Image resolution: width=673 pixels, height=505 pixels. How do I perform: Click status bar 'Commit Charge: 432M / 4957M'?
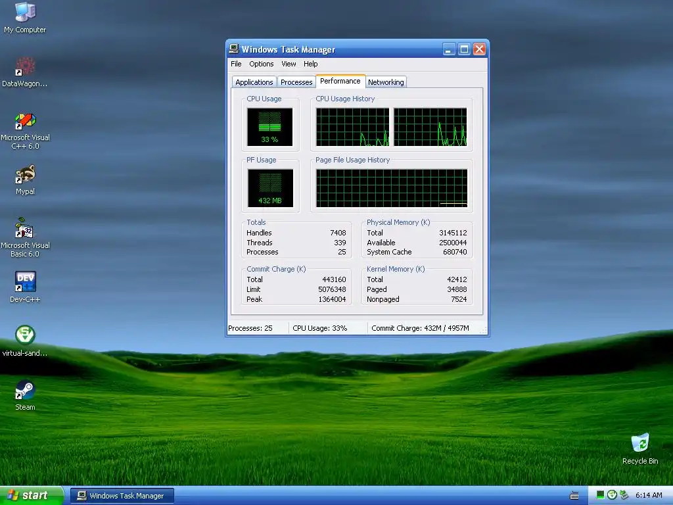coord(420,328)
